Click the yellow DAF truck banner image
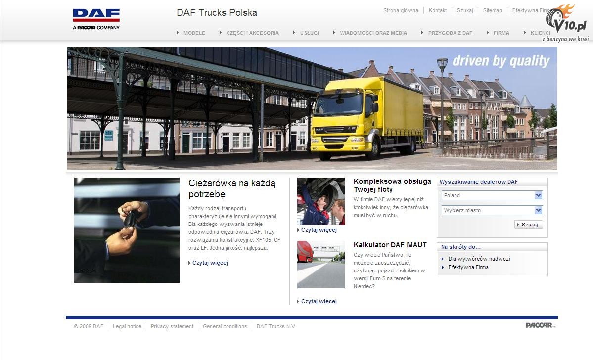Screen dimensions: 593x360 pos(312,109)
